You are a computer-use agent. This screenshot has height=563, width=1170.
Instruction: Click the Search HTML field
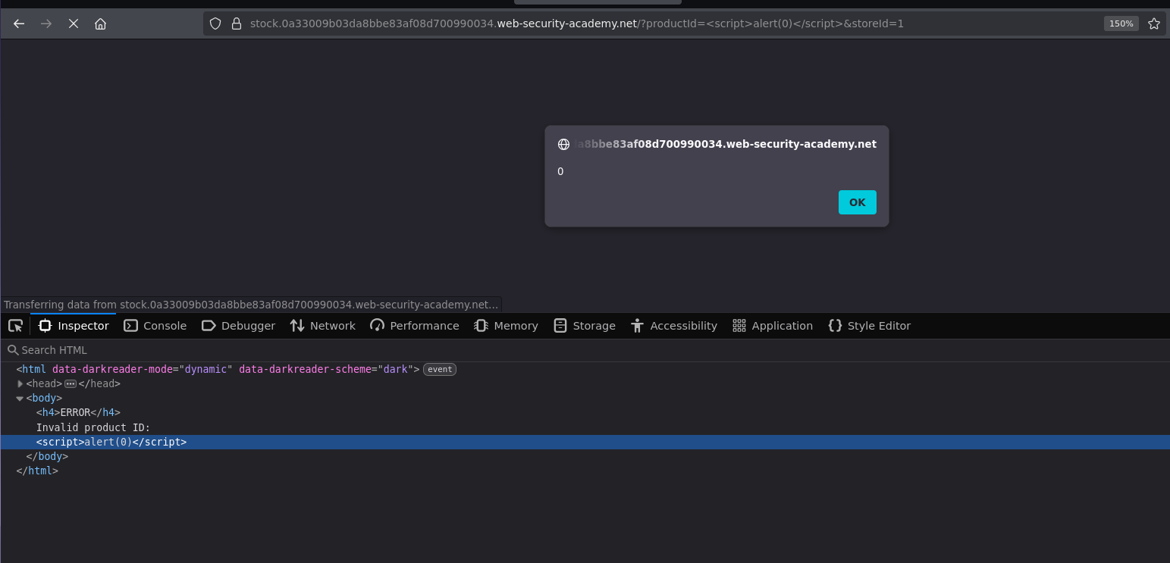tap(584, 350)
